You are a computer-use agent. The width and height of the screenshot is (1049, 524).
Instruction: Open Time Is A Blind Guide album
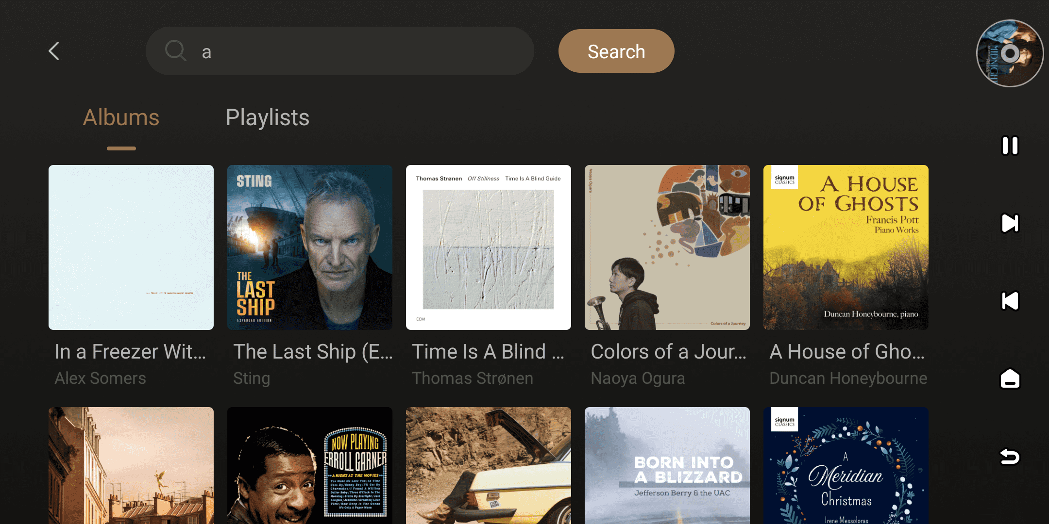tap(489, 247)
